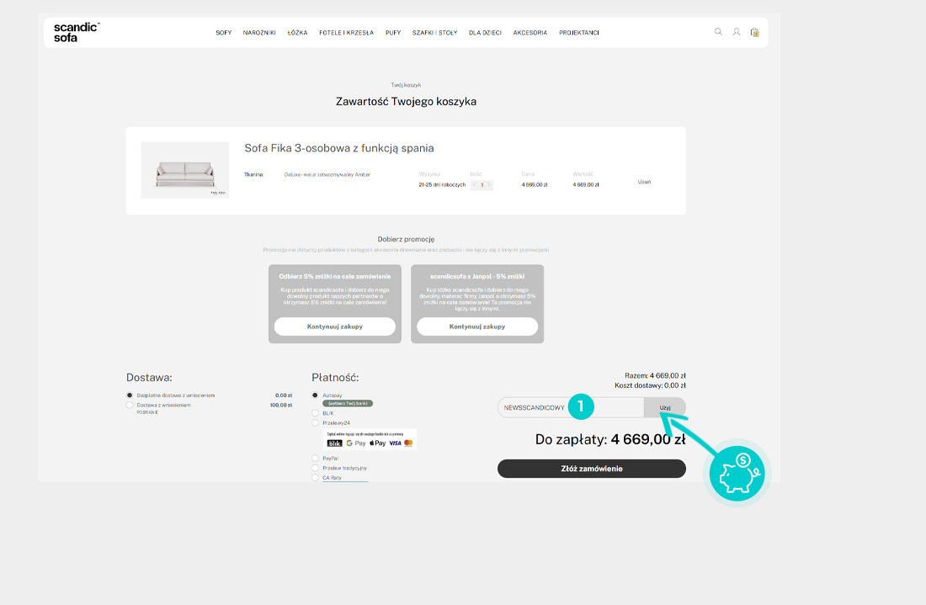This screenshot has height=605, width=926.
Task: Go to the ŁÓŻKA menu item
Action: [297, 33]
